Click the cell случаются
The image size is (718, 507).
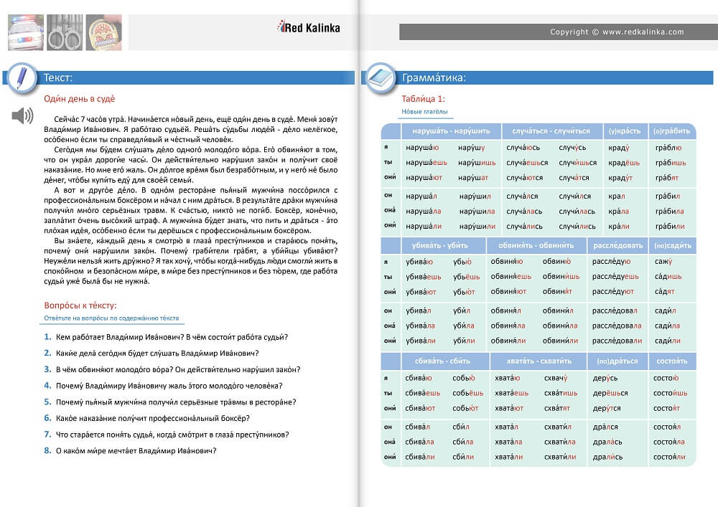(x=524, y=178)
